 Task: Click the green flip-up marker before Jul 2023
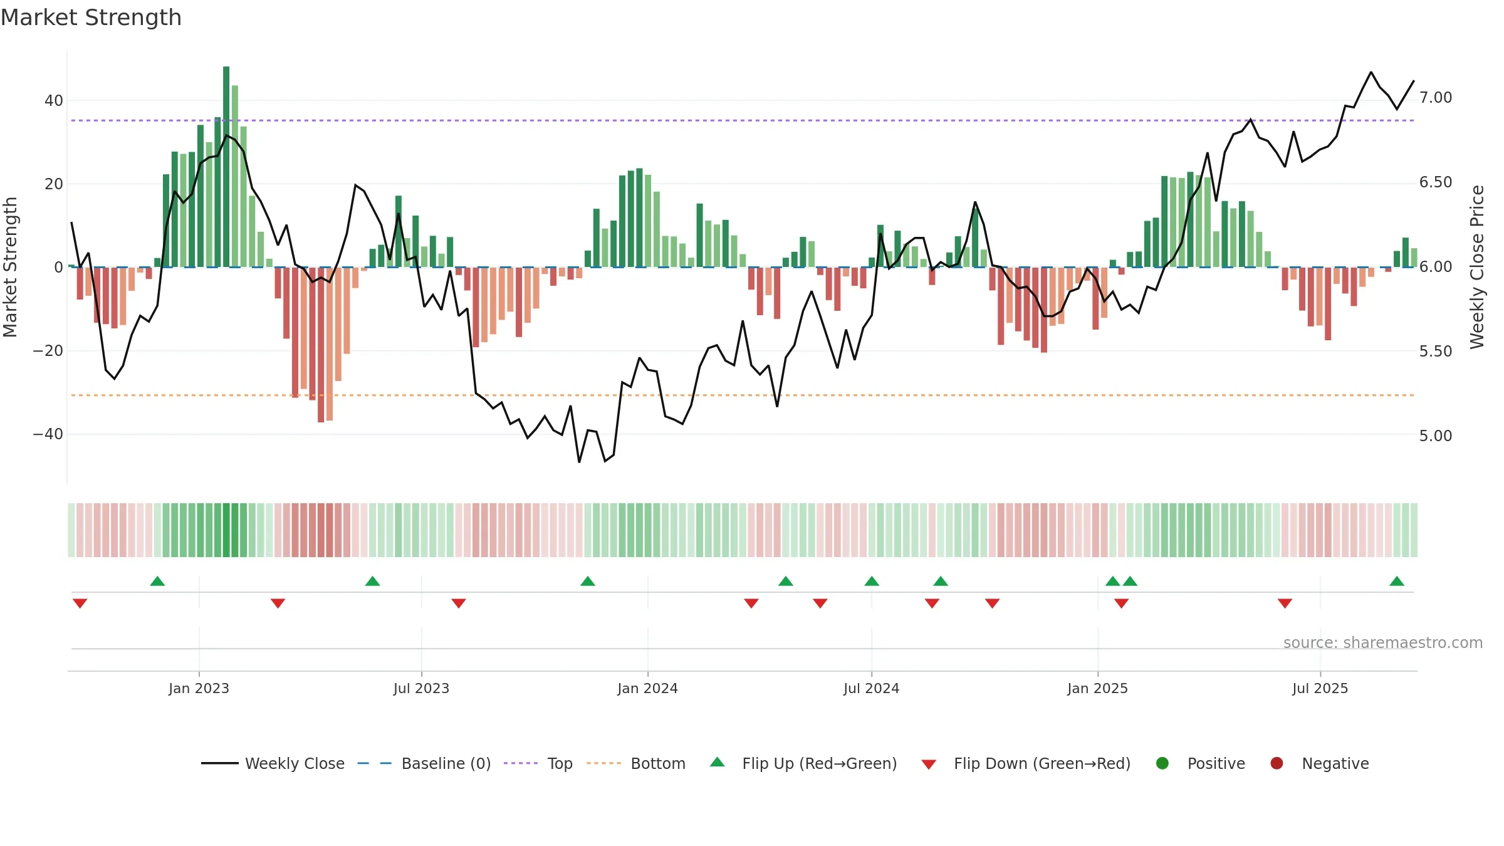[x=372, y=581]
